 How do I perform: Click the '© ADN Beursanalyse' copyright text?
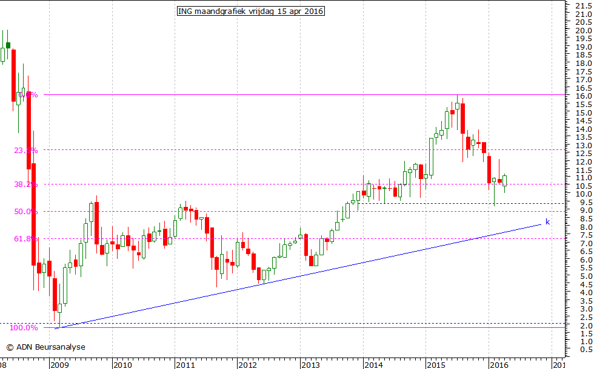coord(46,347)
